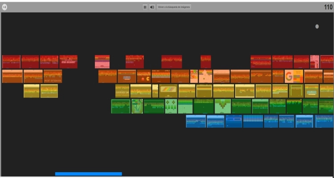Click the yellow brick with rainbow diagonal stripes
The image size is (334, 178).
[168, 91]
